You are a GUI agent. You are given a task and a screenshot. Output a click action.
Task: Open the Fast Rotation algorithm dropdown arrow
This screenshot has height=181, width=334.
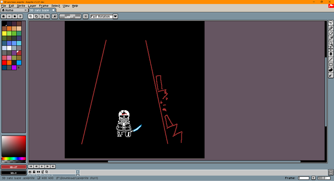coord(115,16)
